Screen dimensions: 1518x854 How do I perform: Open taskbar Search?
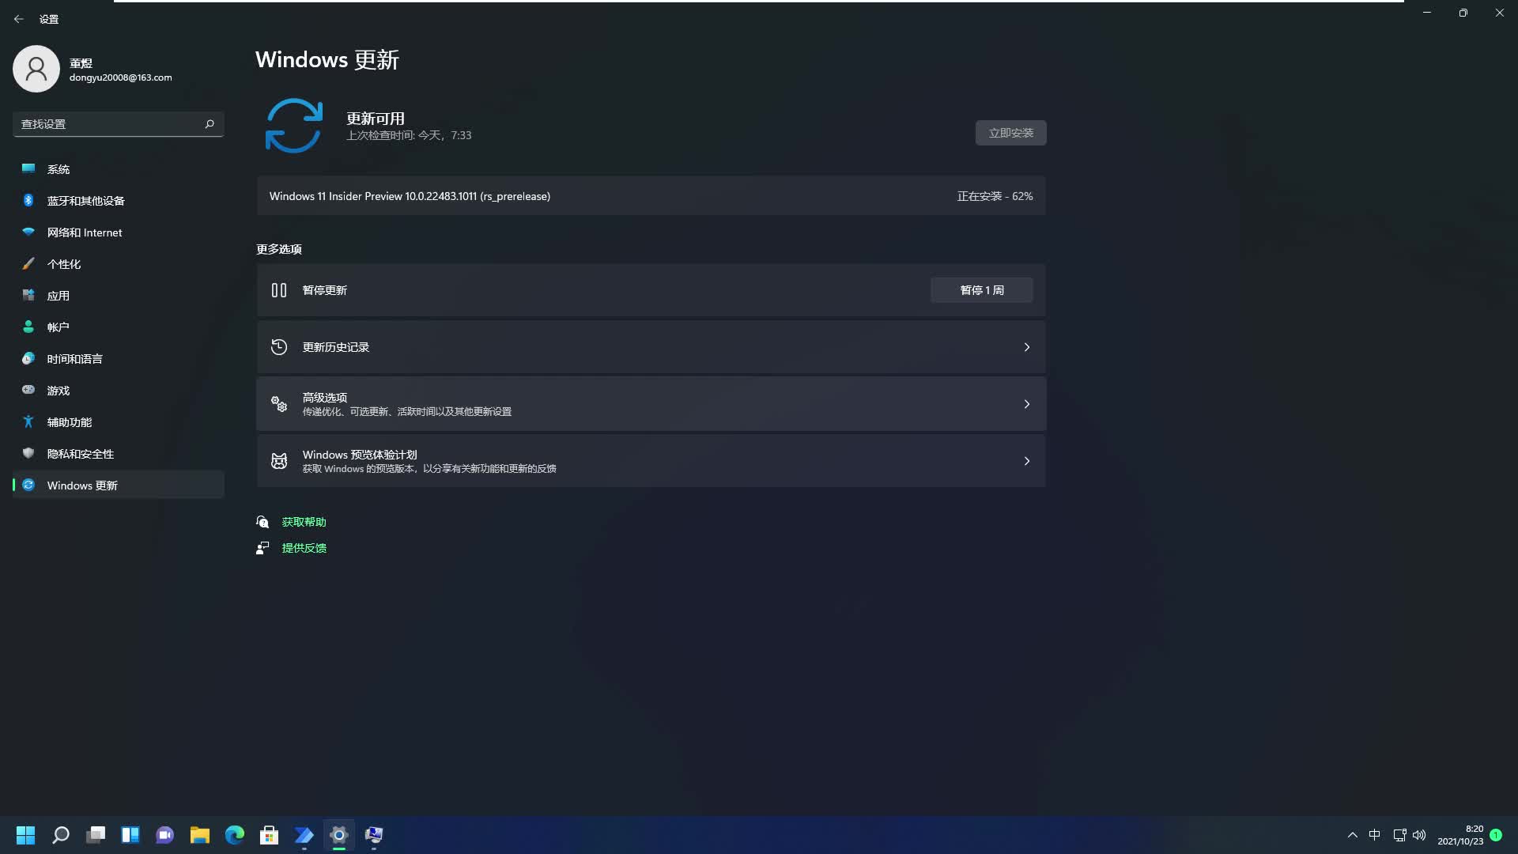point(61,835)
